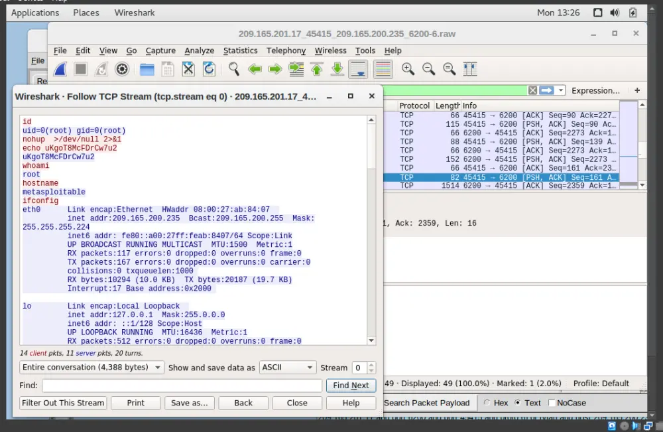Click the Stream number input field

click(359, 367)
